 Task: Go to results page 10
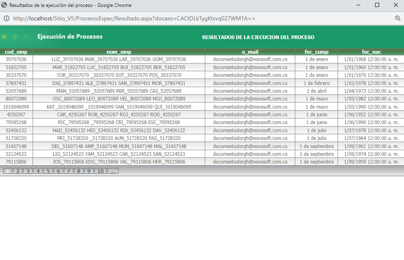pos(101,171)
